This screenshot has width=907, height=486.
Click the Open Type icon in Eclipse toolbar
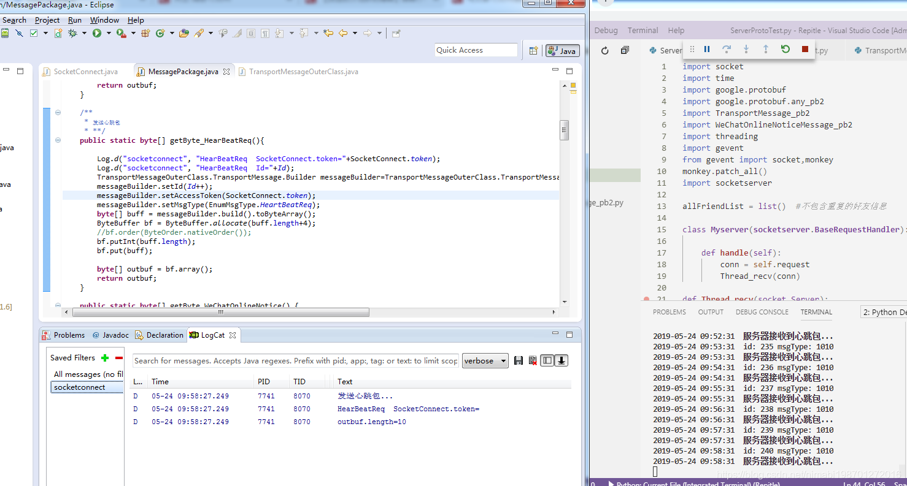(183, 33)
